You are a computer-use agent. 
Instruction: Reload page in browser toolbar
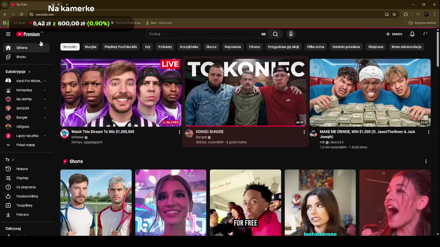tap(21, 14)
